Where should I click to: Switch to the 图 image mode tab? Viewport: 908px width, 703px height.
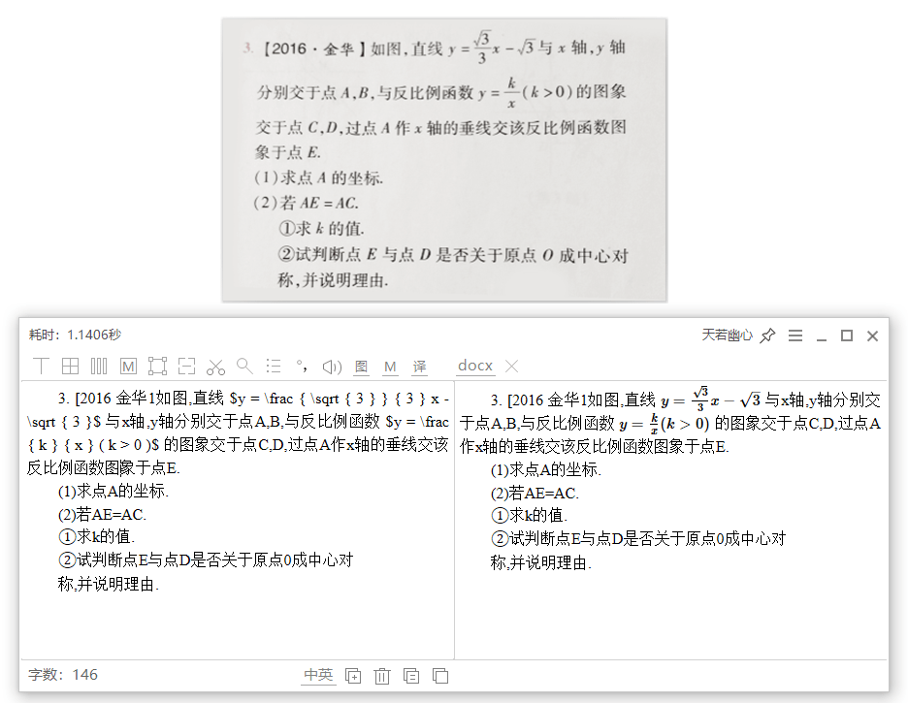[x=361, y=367]
